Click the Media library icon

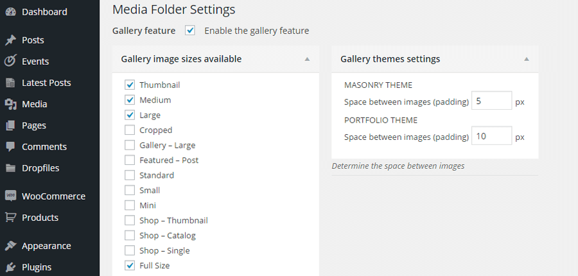(11, 104)
